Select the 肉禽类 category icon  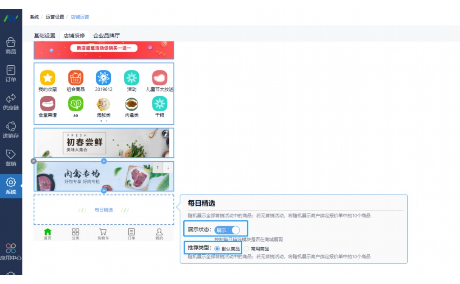[x=132, y=104]
